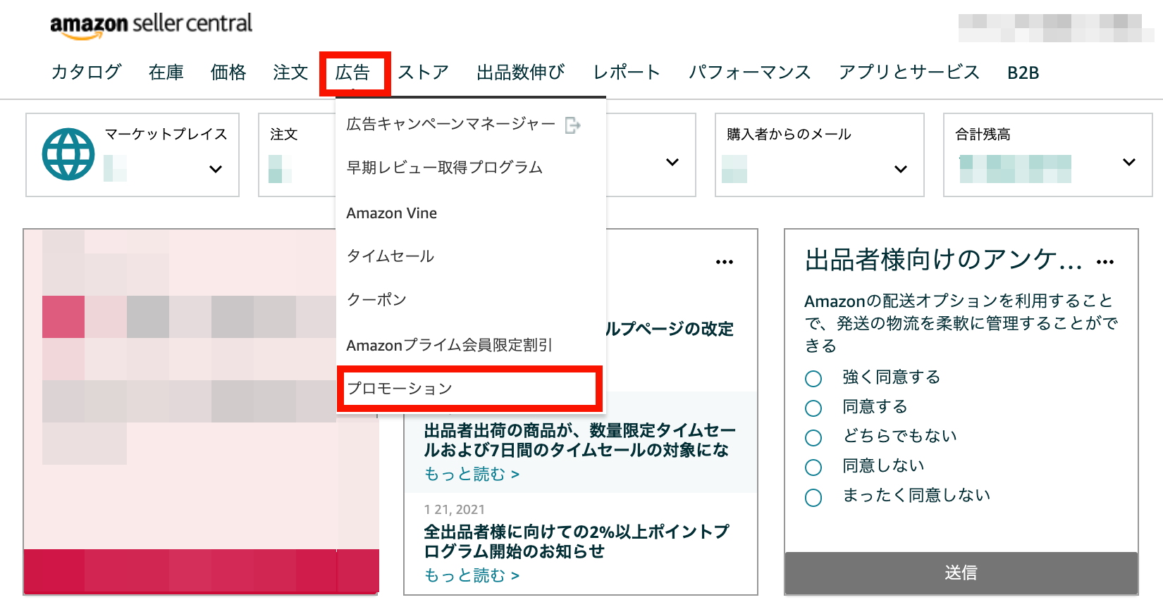Click the 1 21, 2021 date text
Screen dimensions: 1163x614
455,510
